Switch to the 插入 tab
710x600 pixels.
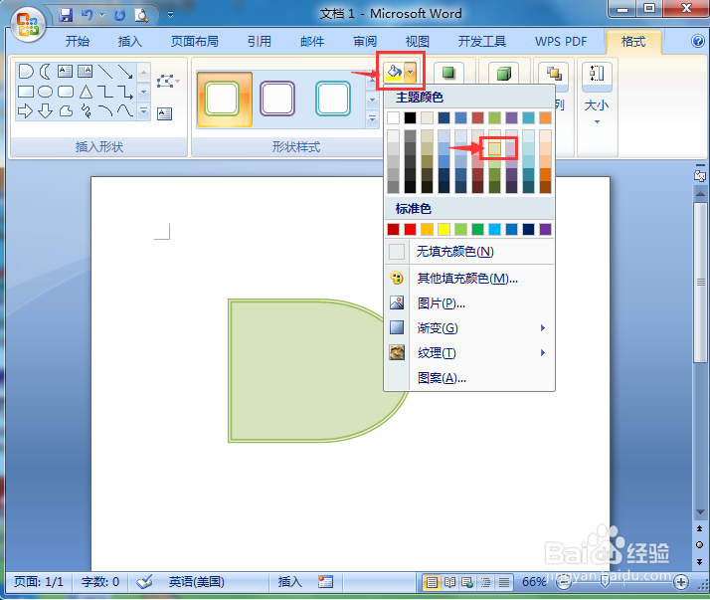pos(130,42)
